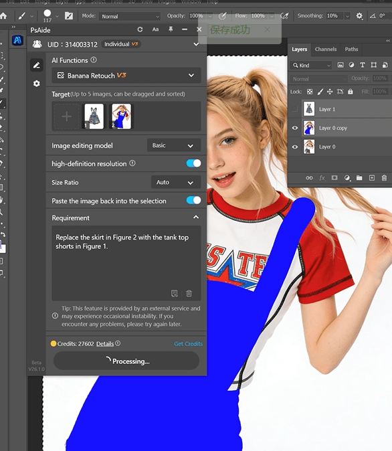Disable paste image back into selection
Image resolution: width=392 pixels, height=451 pixels.
coord(193,200)
